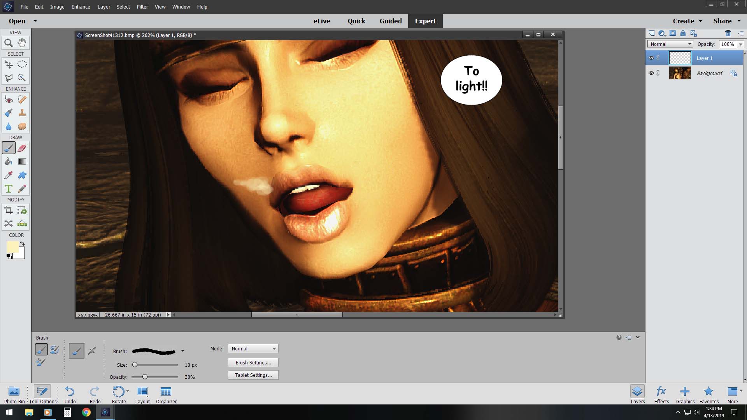747x420 pixels.
Task: Toggle Lock All Pixels in layers panel
Action: click(x=683, y=33)
